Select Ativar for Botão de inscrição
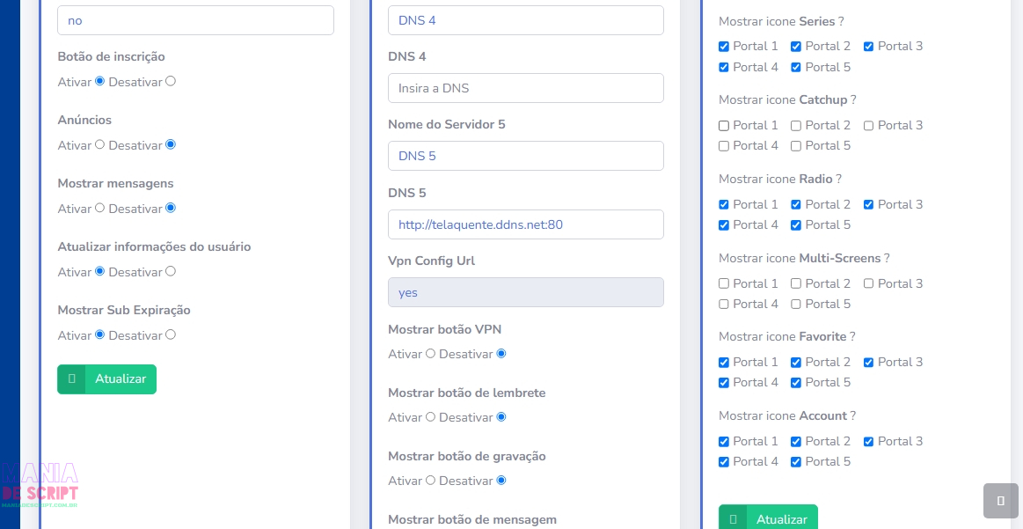This screenshot has height=529, width=1023. point(99,81)
